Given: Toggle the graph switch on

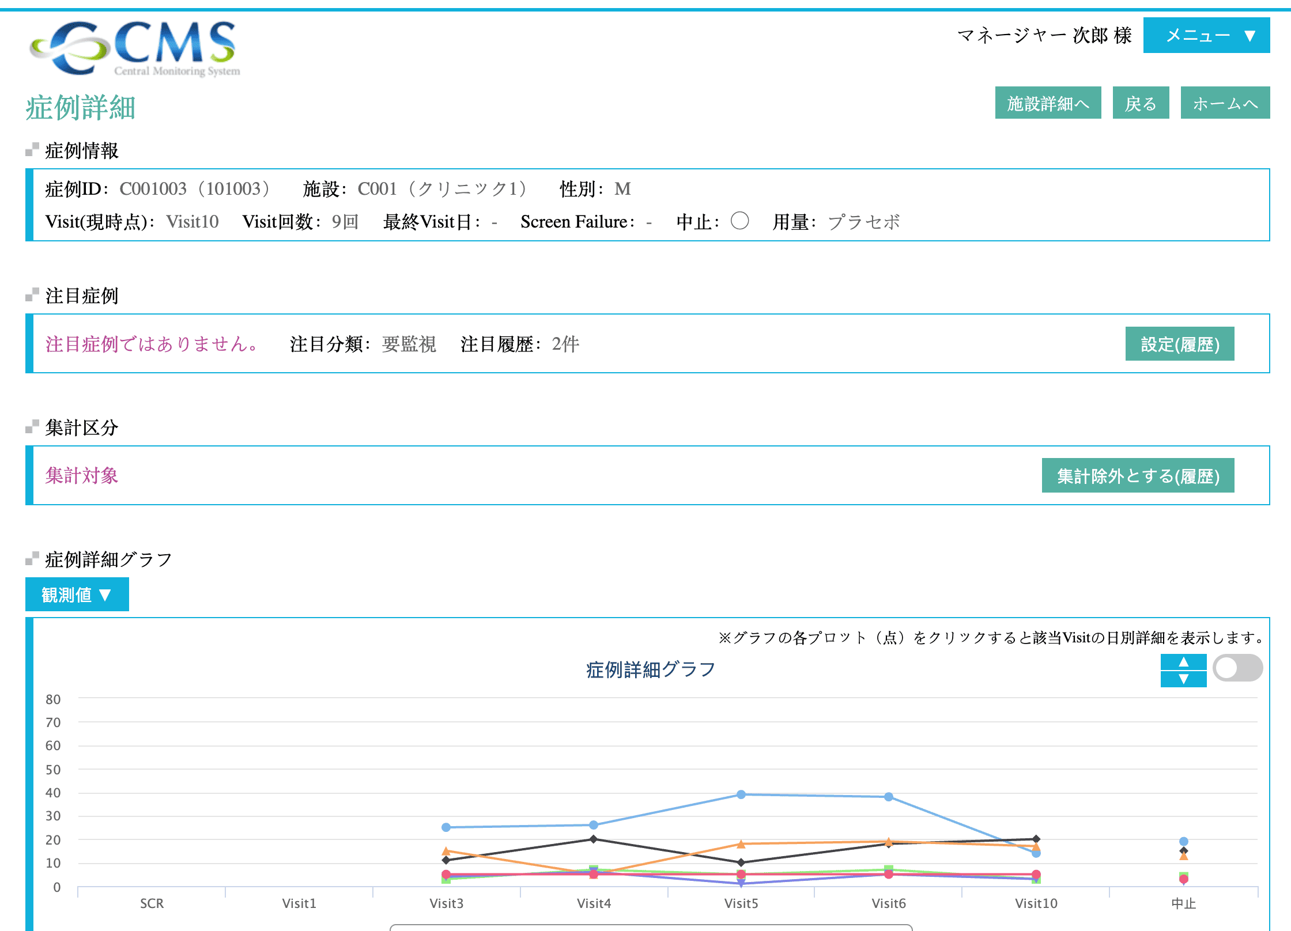Looking at the screenshot, I should pyautogui.click(x=1237, y=668).
